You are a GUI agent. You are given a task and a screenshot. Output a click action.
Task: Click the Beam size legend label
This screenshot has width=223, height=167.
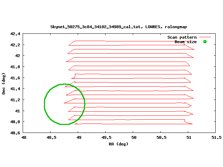[186, 42]
